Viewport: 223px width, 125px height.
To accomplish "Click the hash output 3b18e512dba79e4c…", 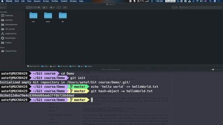I will [x=37, y=95].
